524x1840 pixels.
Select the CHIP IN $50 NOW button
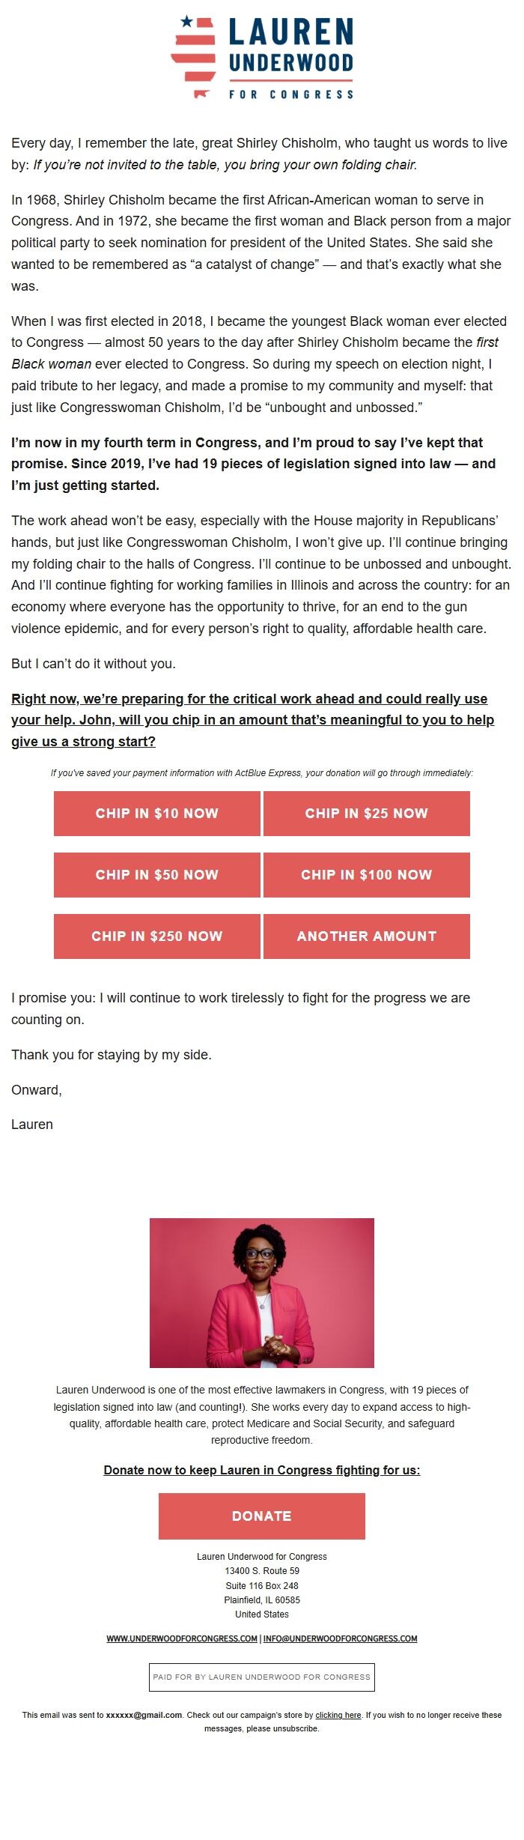coord(156,874)
